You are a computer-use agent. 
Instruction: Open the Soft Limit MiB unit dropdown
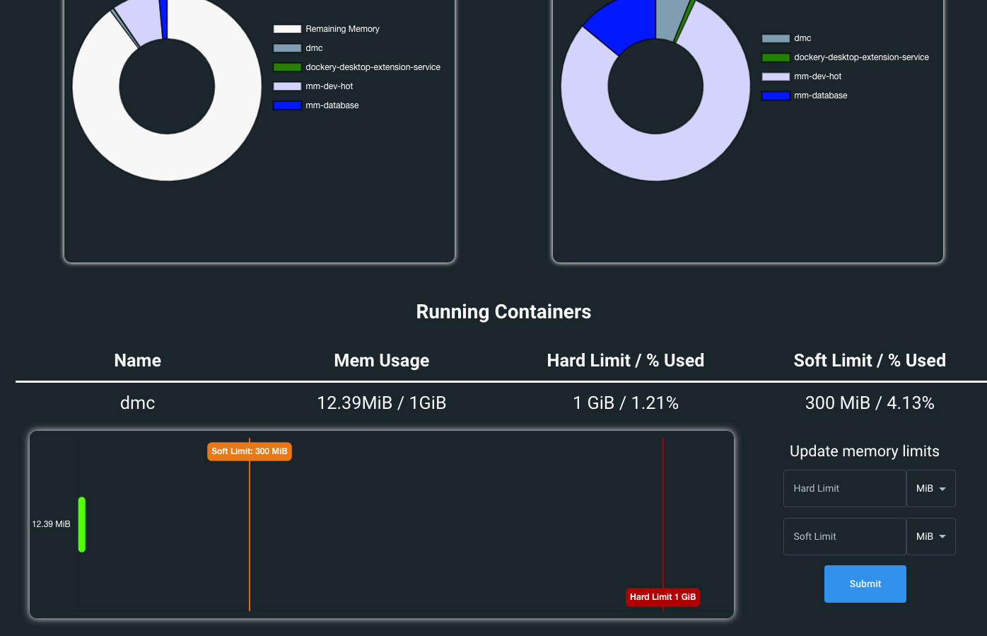pos(931,536)
